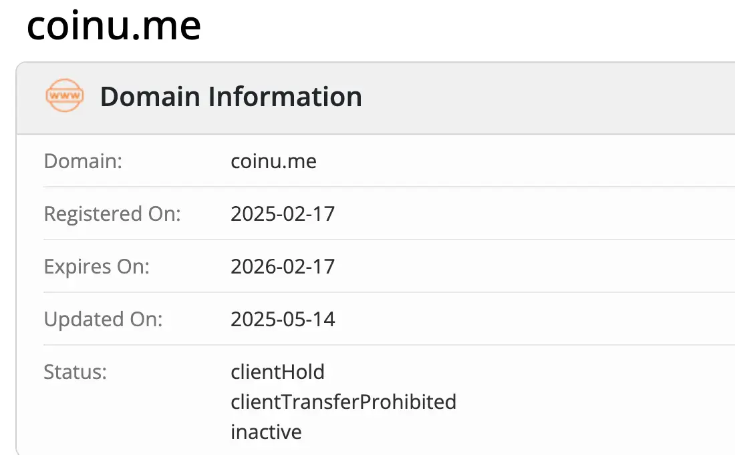Click the Expires On: label
This screenshot has height=455, width=735.
[x=96, y=267]
